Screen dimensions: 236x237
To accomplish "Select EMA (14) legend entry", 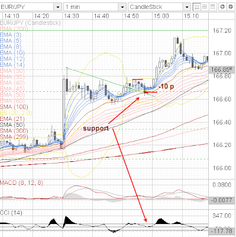I will point(12,65).
